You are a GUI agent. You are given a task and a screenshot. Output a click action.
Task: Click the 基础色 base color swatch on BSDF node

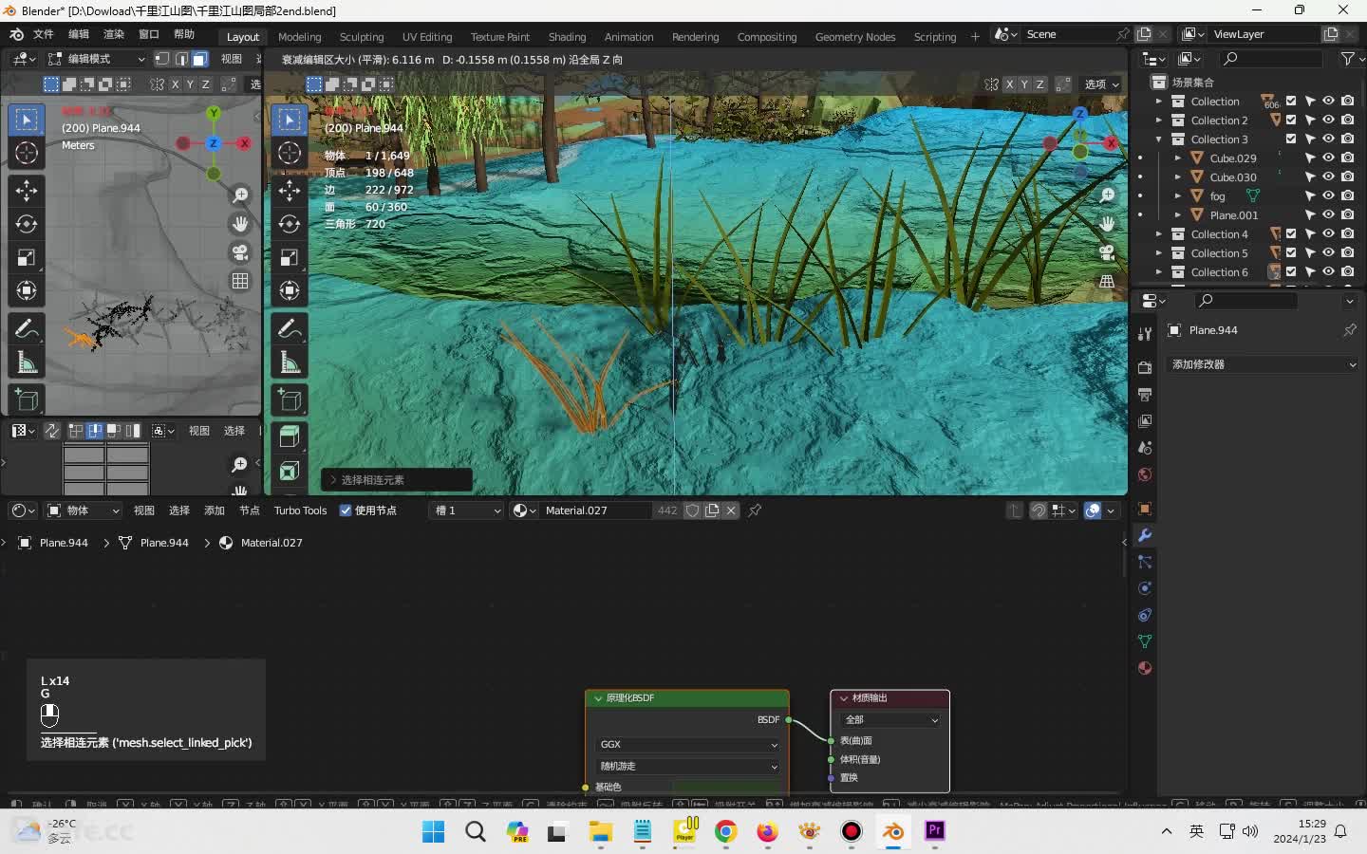726,787
